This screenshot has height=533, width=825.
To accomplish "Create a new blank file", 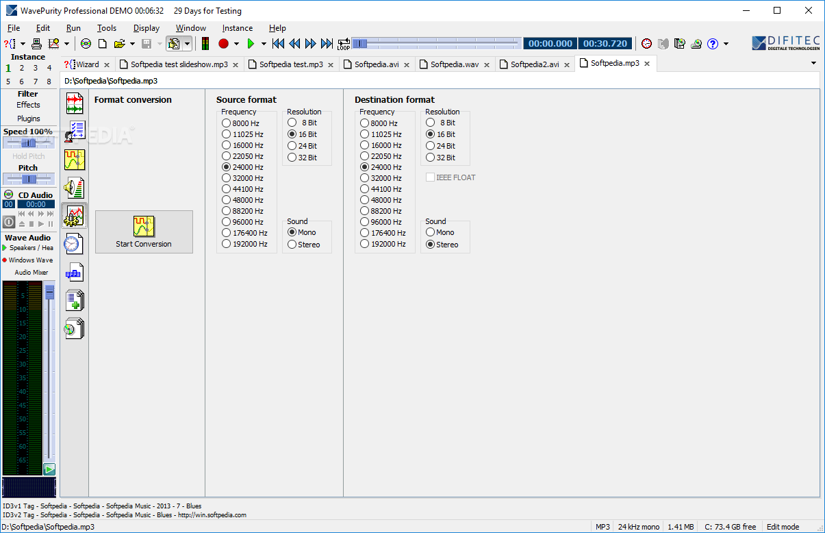I will [x=103, y=44].
